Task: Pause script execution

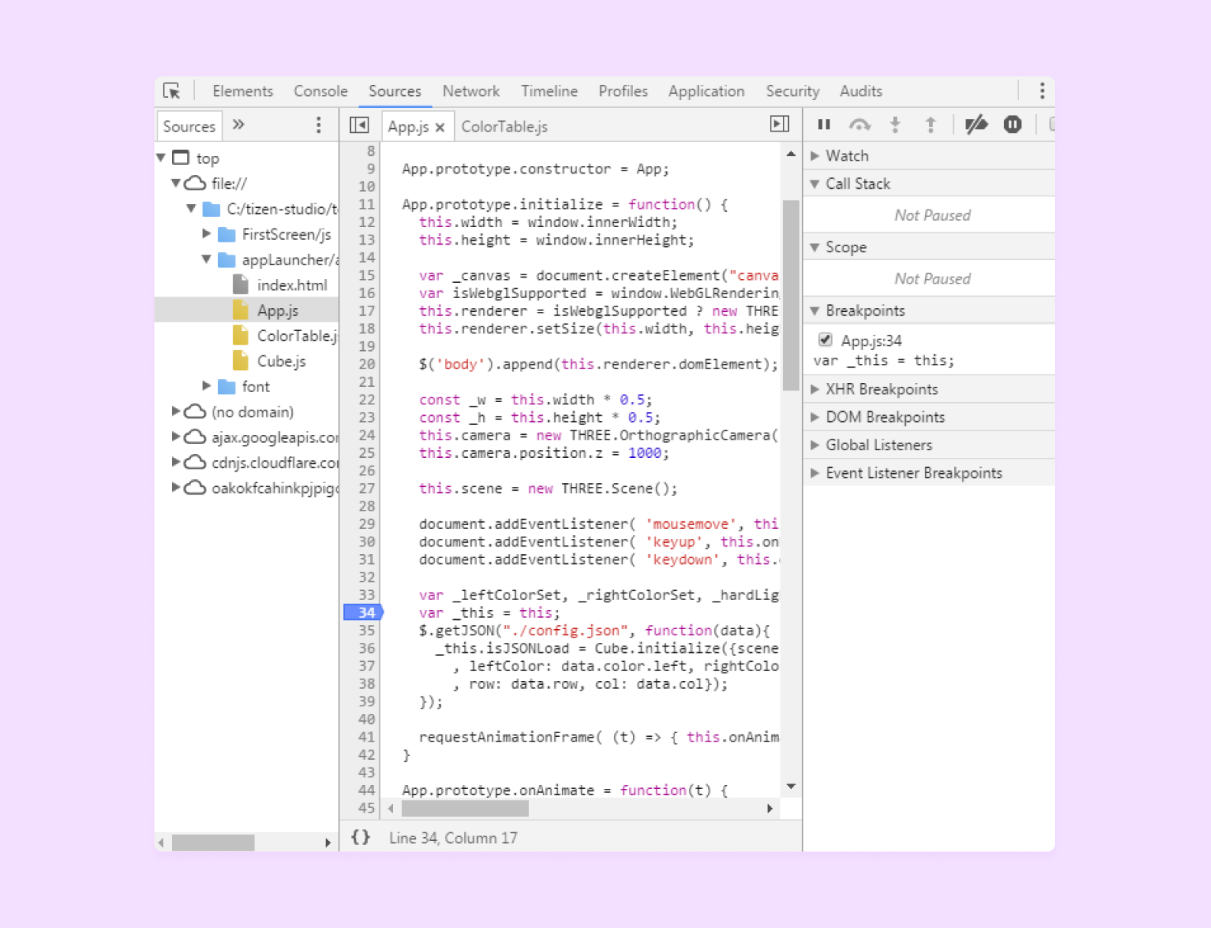Action: (x=824, y=124)
